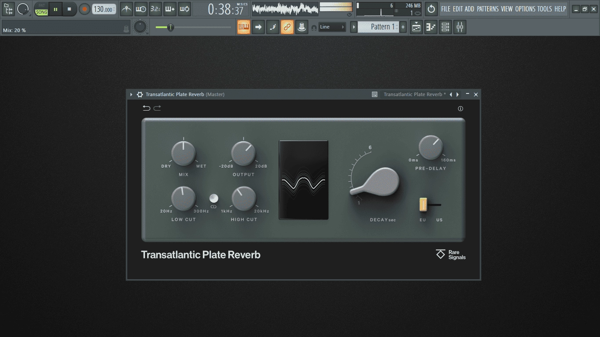
Task: Switch plate mode with the EU/US switch
Action: point(430,205)
